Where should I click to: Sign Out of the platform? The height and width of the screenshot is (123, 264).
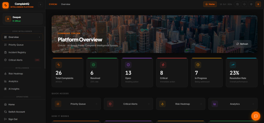pos(22,119)
